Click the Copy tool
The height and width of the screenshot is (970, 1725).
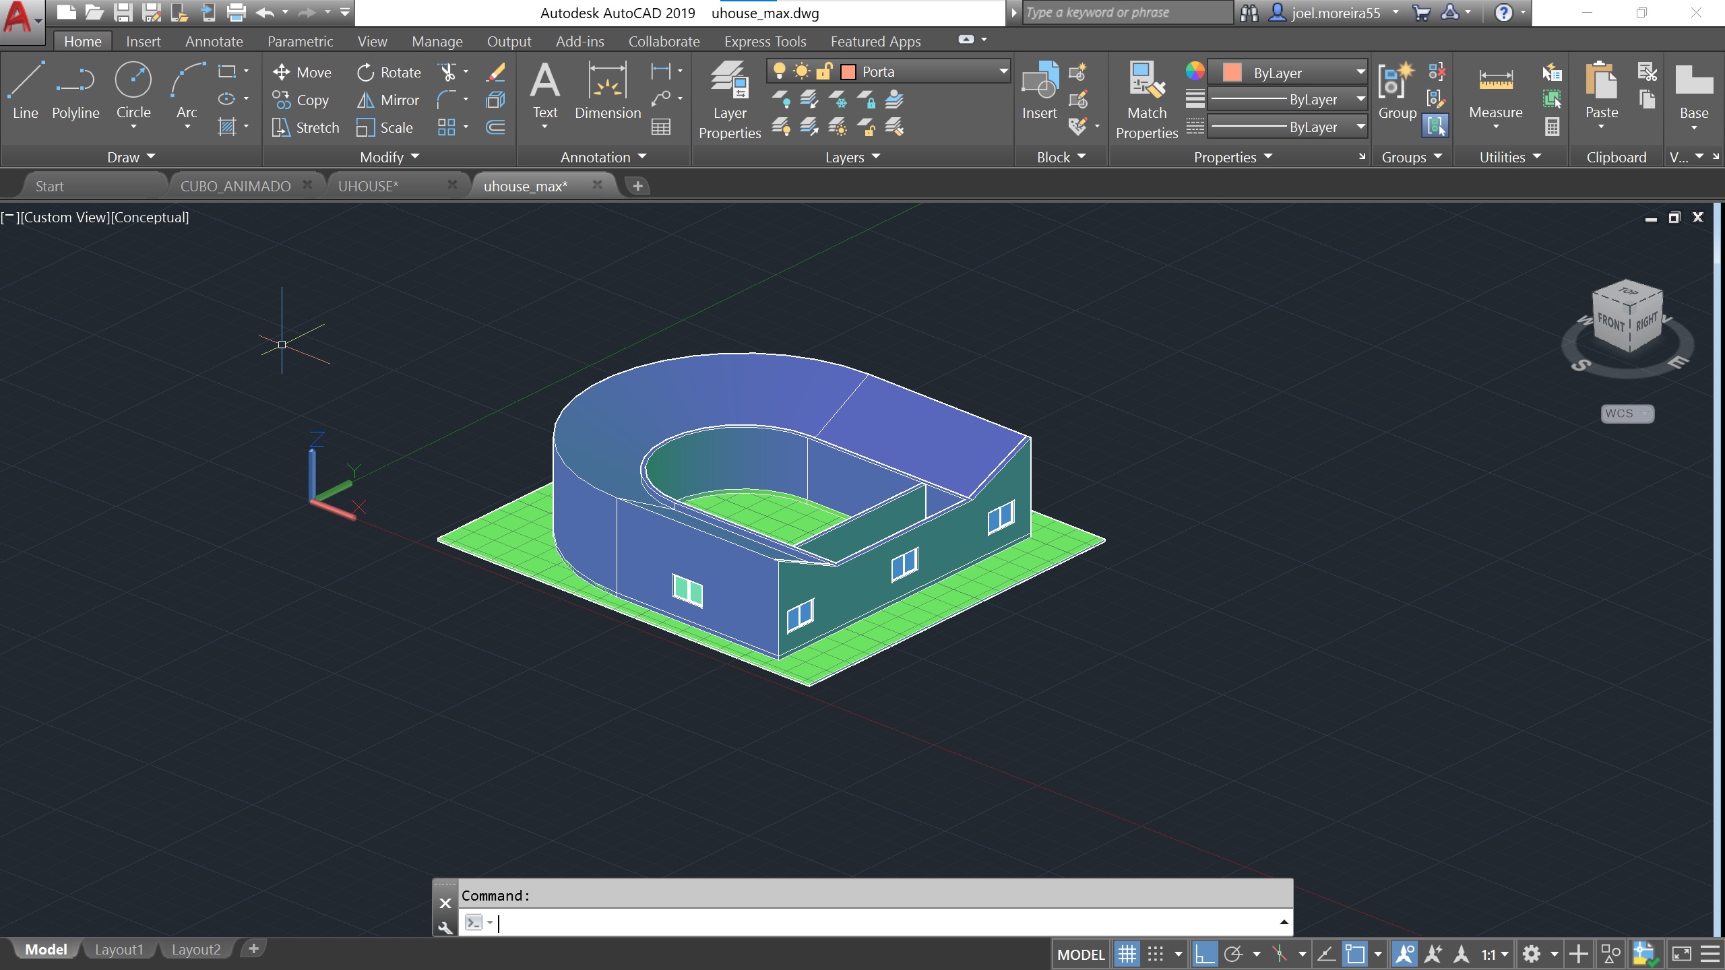coord(301,100)
